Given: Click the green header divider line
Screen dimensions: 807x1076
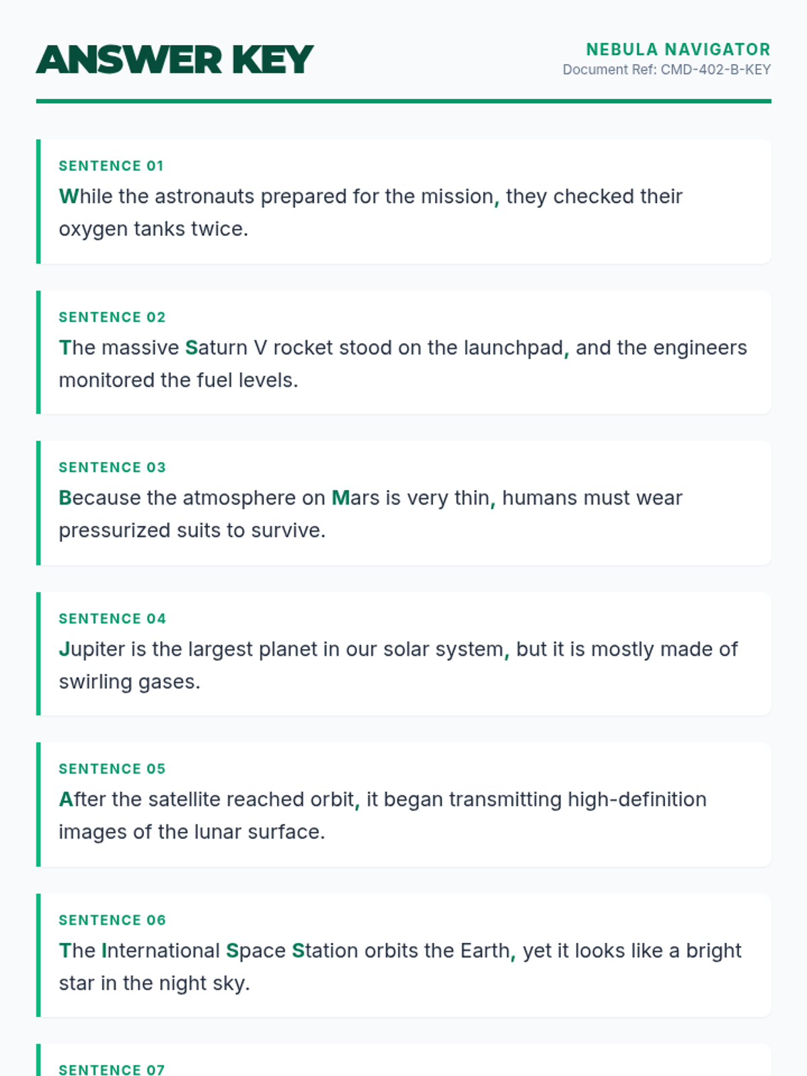Looking at the screenshot, I should [x=403, y=102].
